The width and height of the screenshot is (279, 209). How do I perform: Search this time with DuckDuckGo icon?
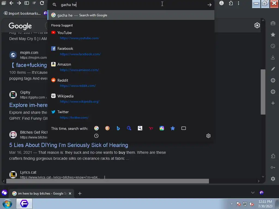point(107,128)
